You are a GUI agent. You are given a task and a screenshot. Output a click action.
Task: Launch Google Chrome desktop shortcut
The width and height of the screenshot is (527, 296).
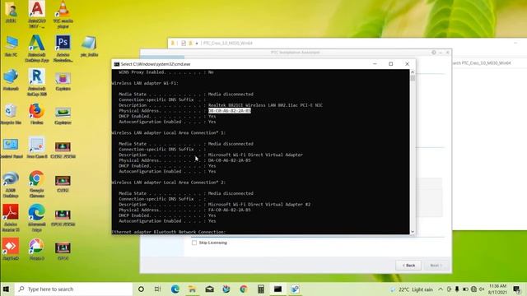click(x=37, y=184)
